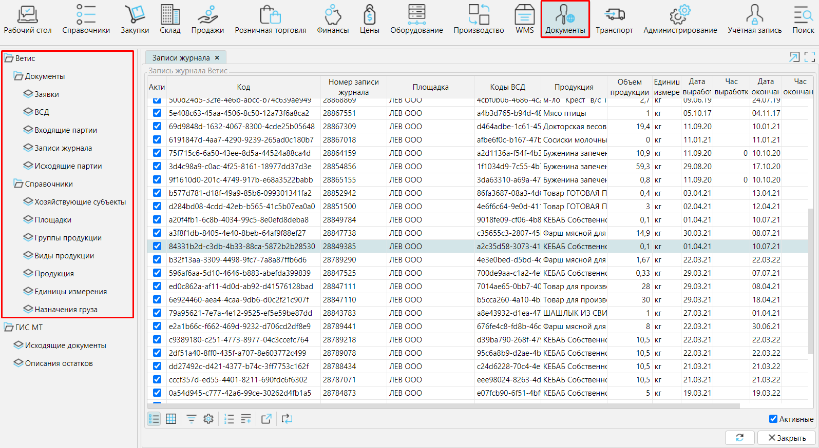Viewport: 819px width, 448px height.
Task: Click the Номер записи журнала column header
Action: coord(353,87)
